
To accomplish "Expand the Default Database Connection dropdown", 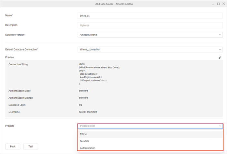I will coord(150,49).
